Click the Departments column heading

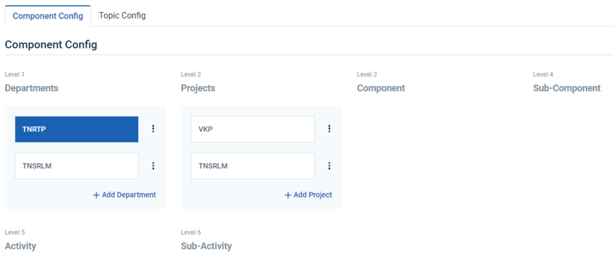coord(32,88)
